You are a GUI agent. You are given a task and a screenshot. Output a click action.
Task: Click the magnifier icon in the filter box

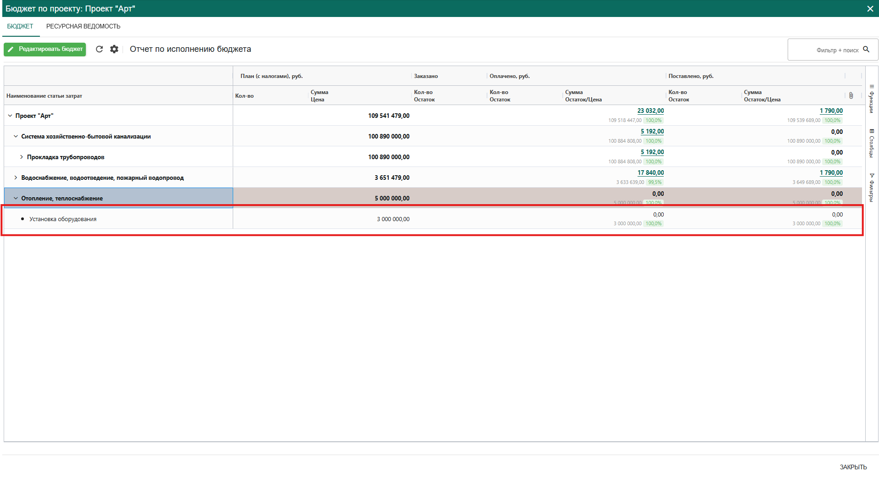866,50
